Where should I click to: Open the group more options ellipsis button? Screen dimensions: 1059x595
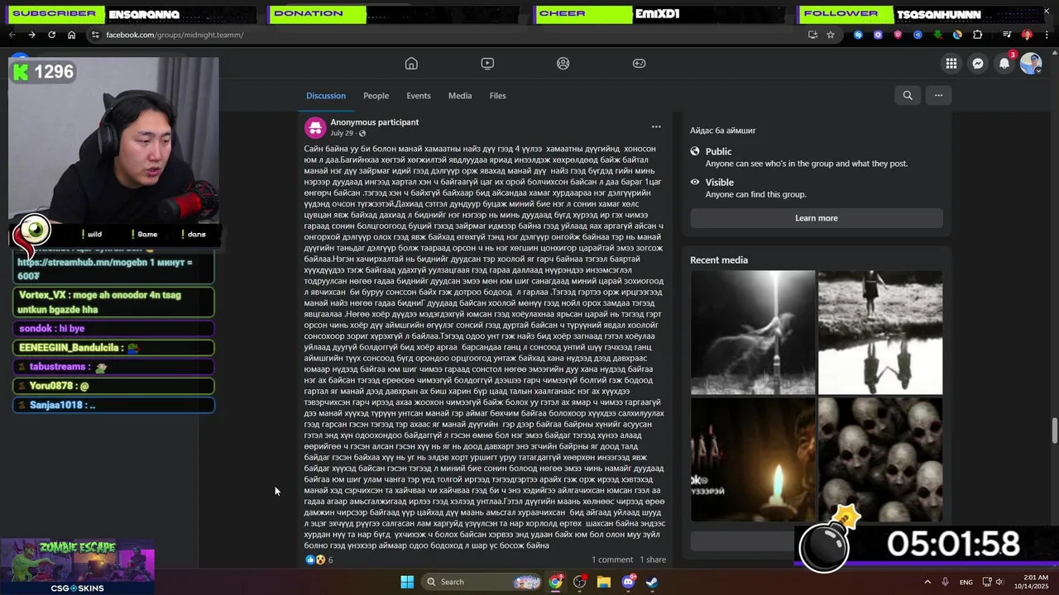click(938, 96)
